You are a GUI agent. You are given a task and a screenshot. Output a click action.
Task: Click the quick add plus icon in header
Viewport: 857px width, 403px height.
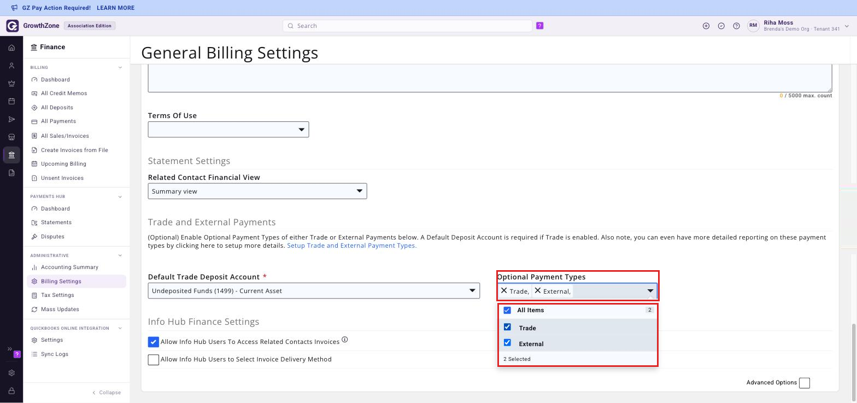(x=706, y=26)
